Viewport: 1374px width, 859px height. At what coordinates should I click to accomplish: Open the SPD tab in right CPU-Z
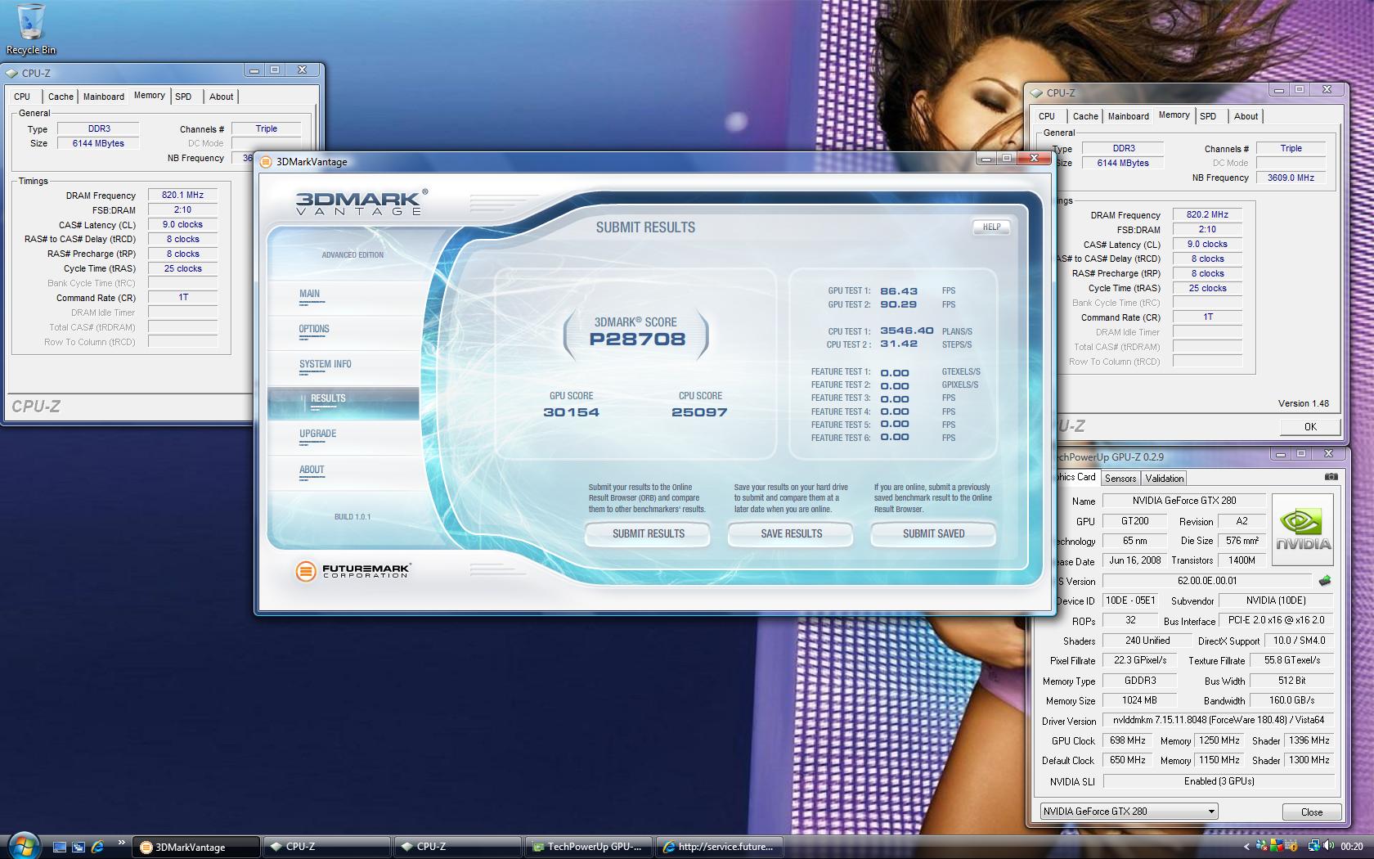(x=1208, y=116)
